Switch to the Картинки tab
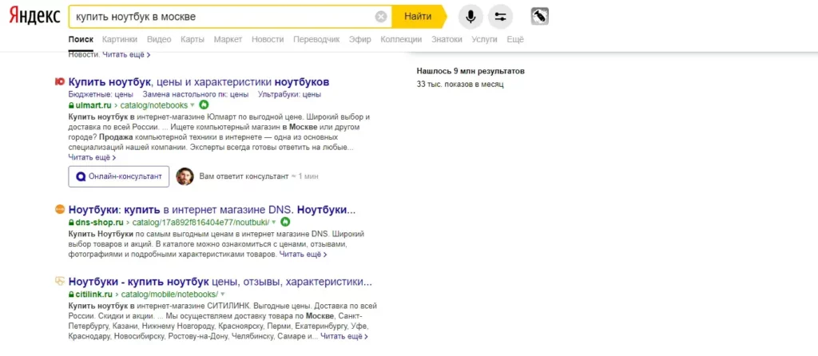818x356 pixels. [x=120, y=39]
